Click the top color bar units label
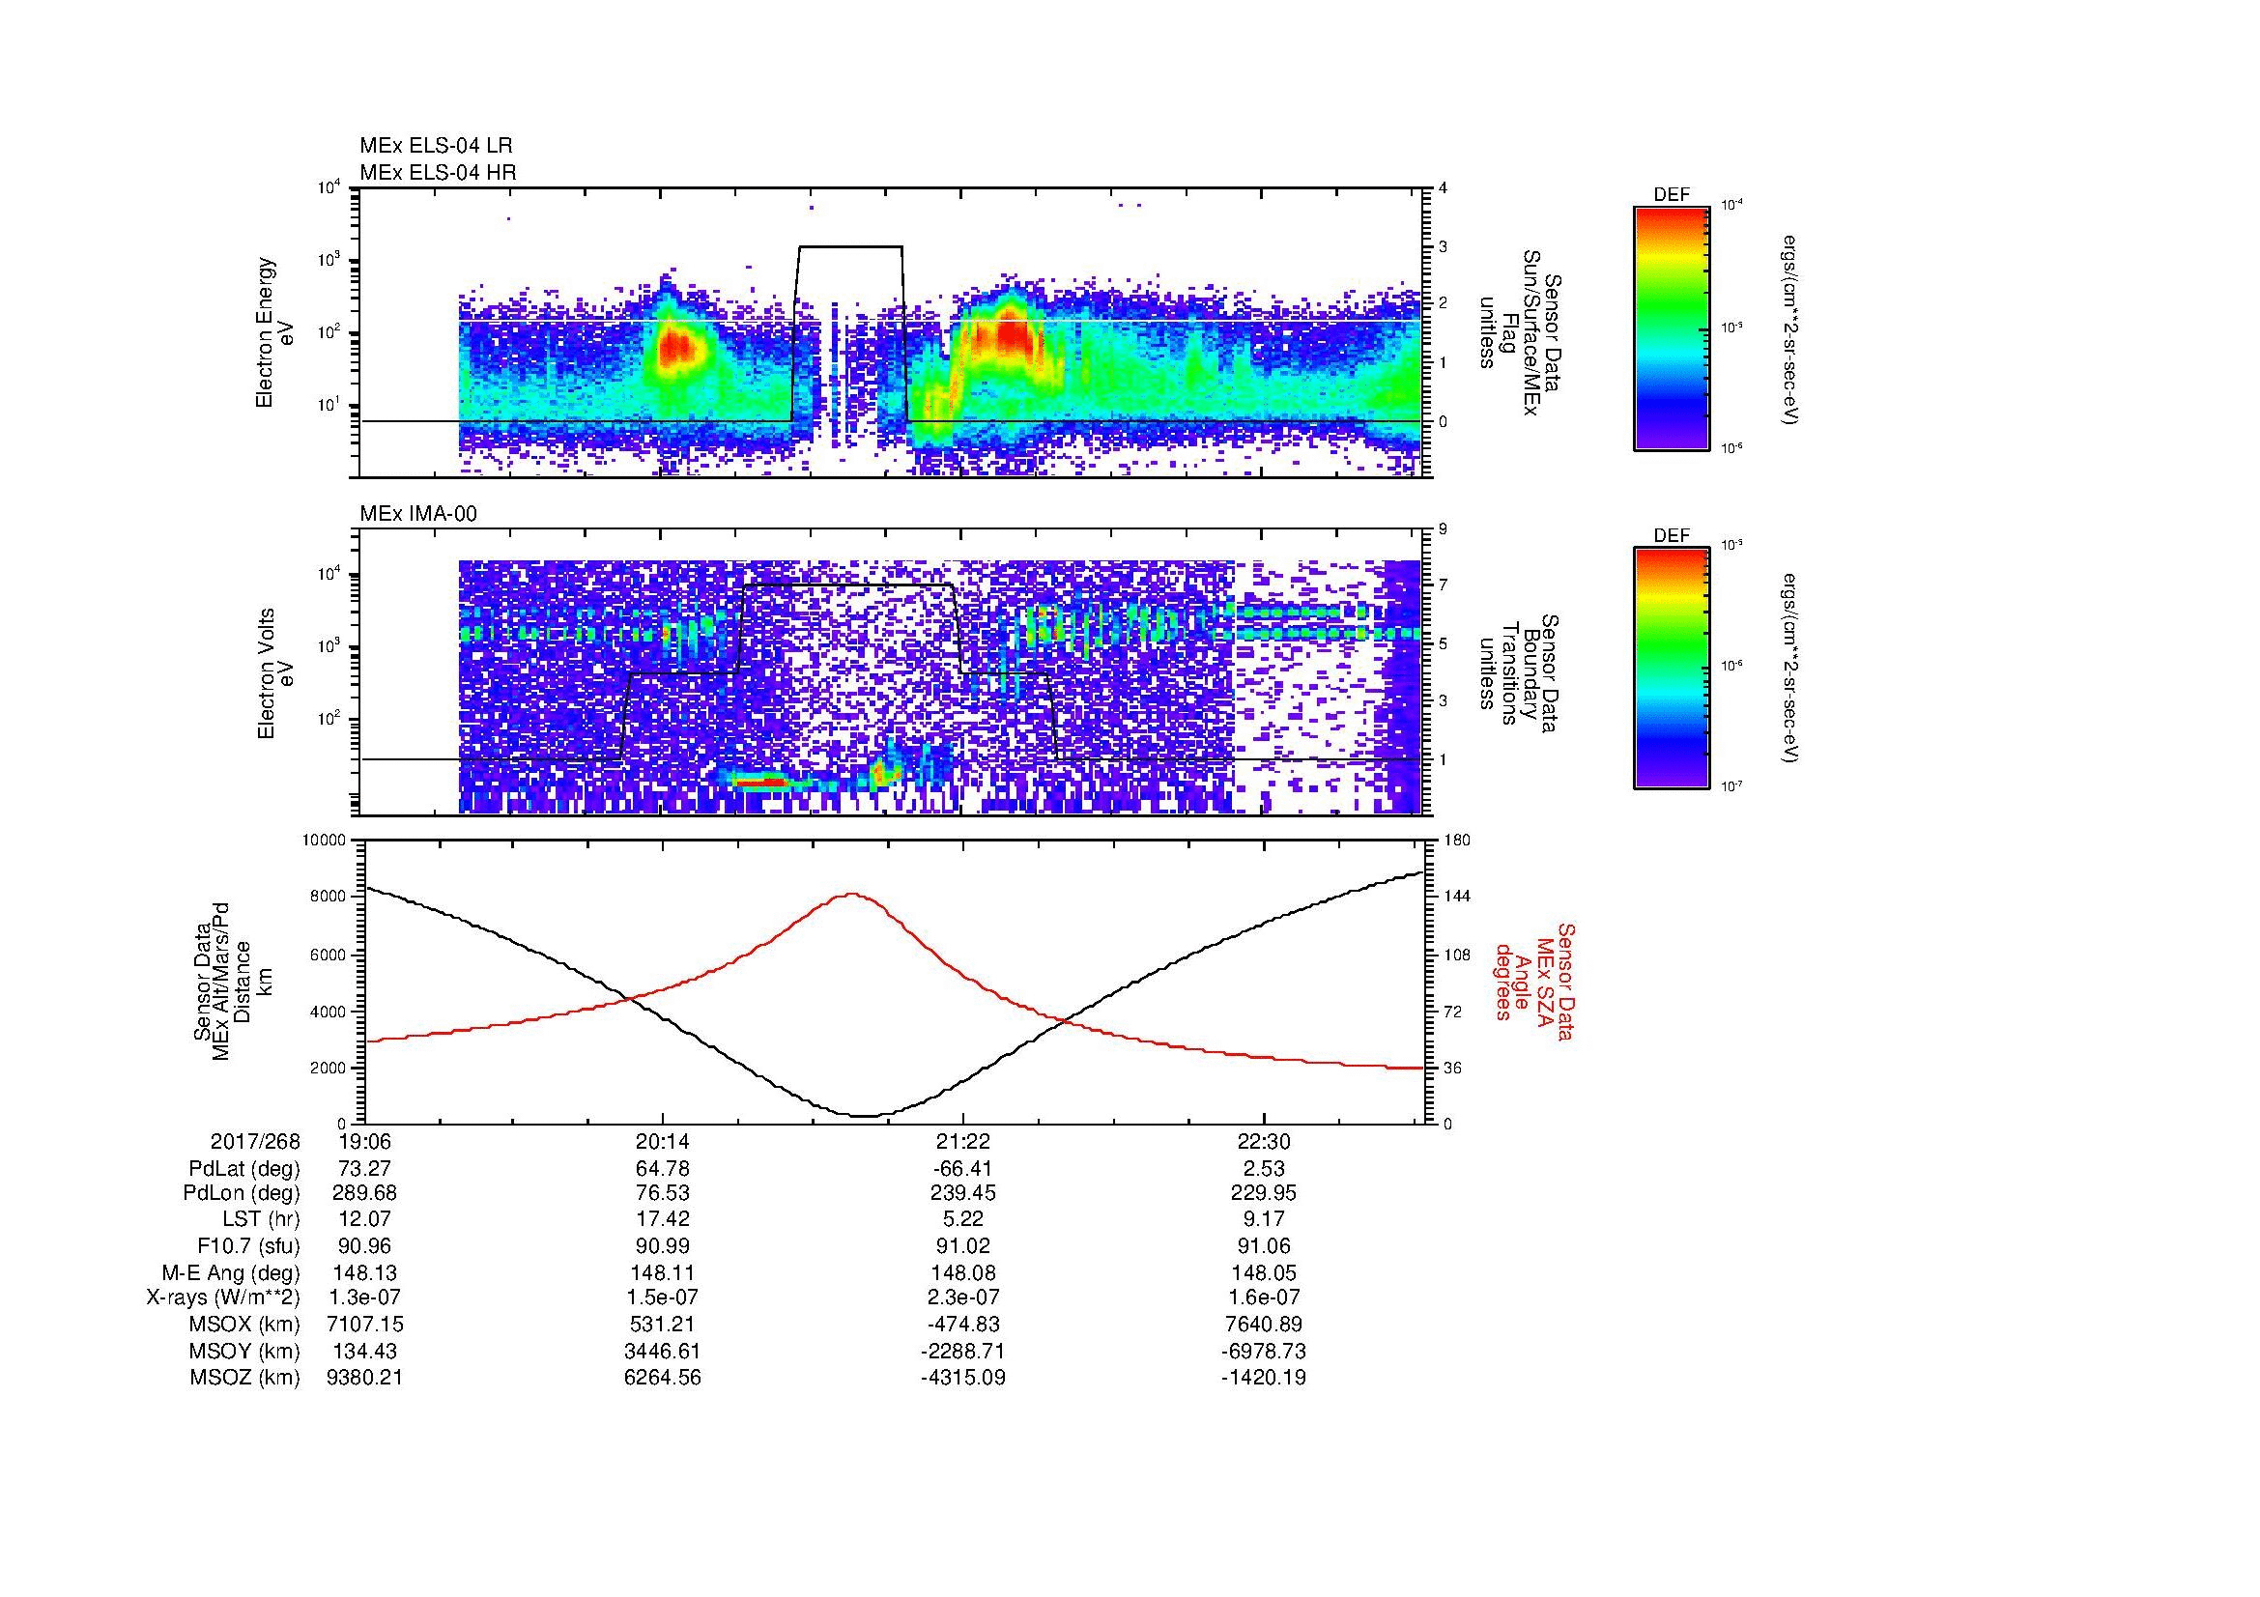2260x1597 pixels. (x=1791, y=329)
